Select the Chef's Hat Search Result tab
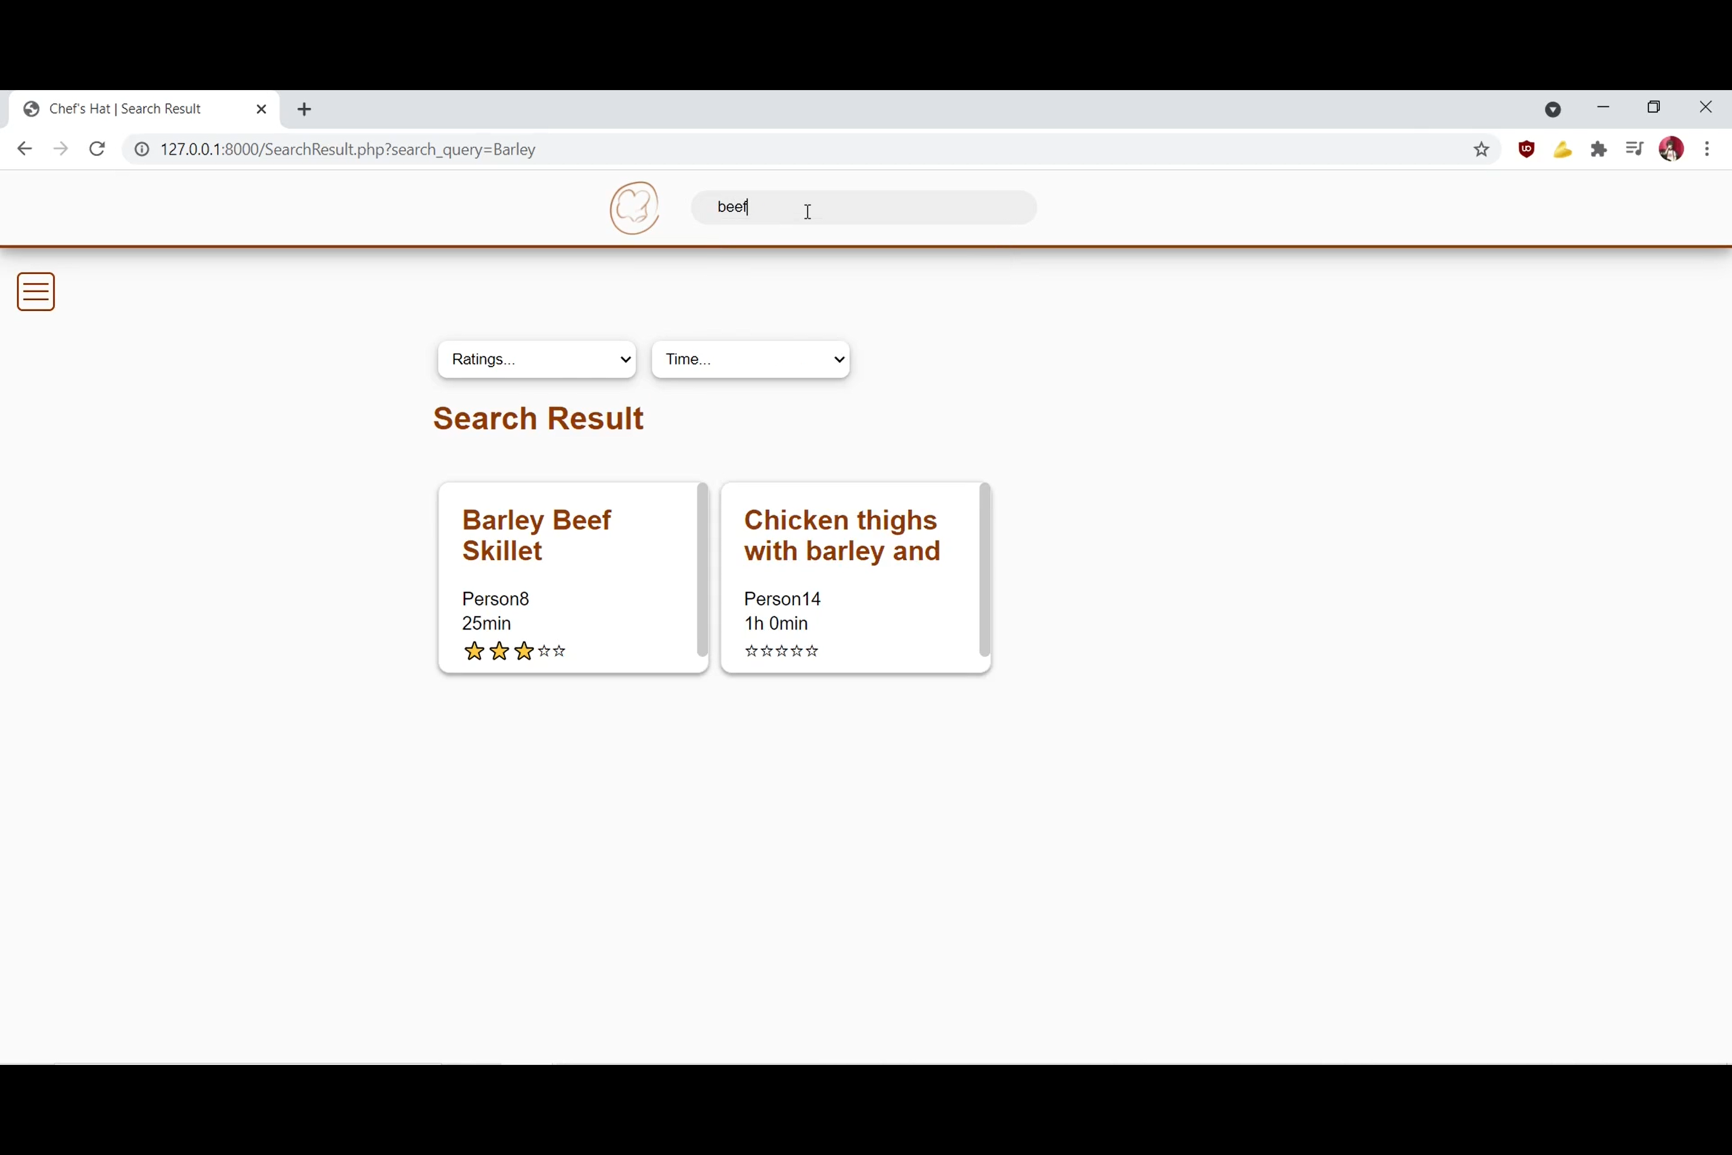 point(125,109)
